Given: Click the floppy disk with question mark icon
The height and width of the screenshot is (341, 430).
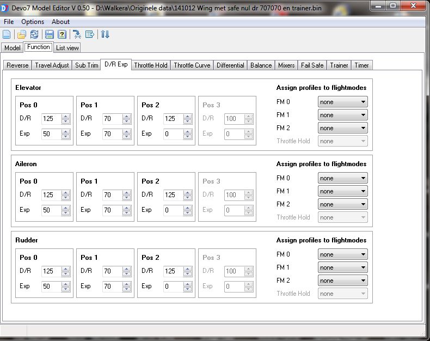Looking at the screenshot, I should (62, 34).
